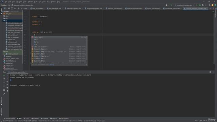
Task: Open analysis_options.yaml in project tree
Action: (12, 59)
